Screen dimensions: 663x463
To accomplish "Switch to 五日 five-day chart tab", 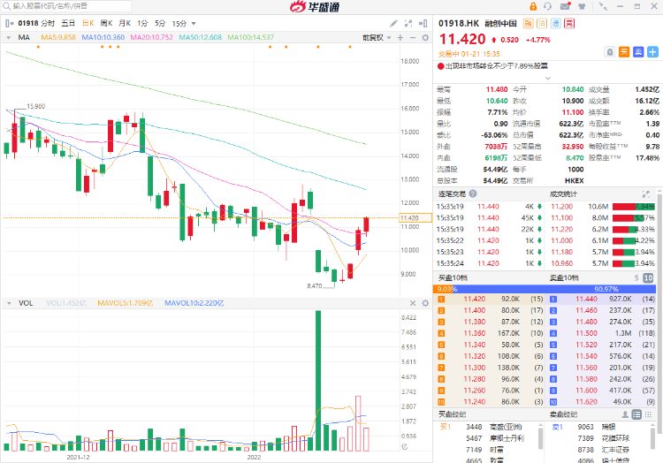I will [68, 23].
